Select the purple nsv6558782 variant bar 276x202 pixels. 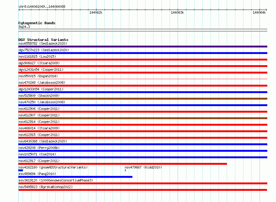coord(143,47)
